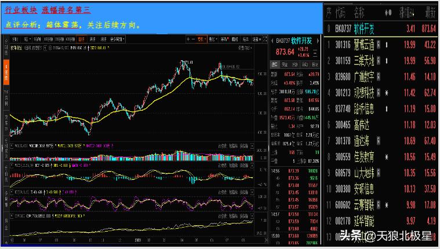Switch to the 30分钟 period tab
Screen dimensions: 440x249
pyautogui.click(x=59, y=39)
